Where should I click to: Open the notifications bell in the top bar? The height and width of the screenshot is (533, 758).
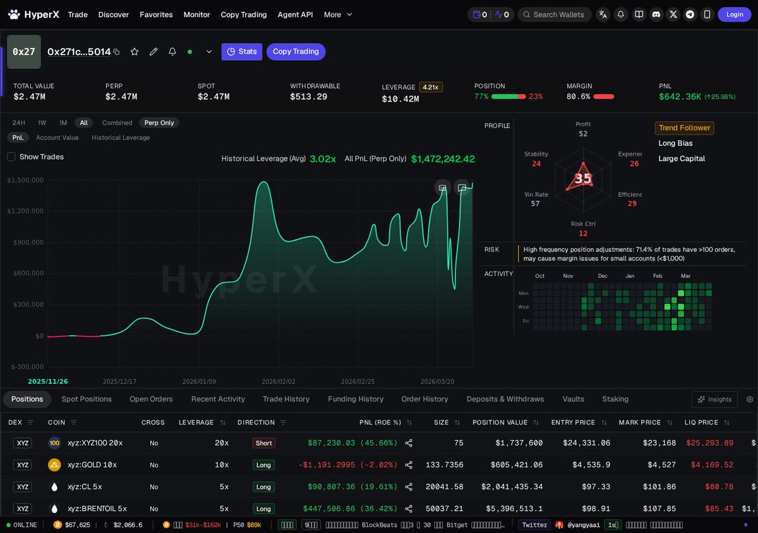click(x=621, y=15)
